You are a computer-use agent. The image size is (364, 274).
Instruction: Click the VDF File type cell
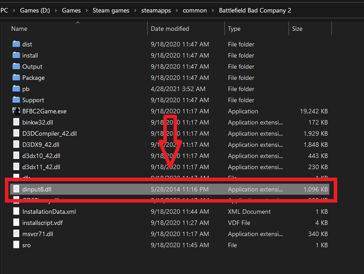pyautogui.click(x=239, y=223)
